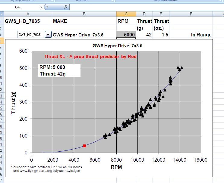Select the In Range cell

click(x=191, y=35)
